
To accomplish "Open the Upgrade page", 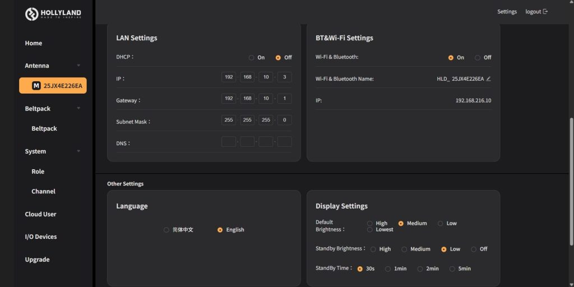I will (x=37, y=260).
